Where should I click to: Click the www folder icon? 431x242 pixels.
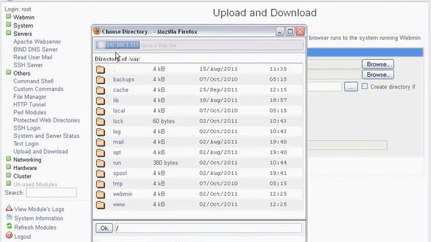click(100, 204)
